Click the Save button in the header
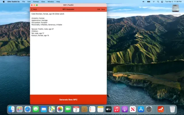Image resolution: width=184 pixels, height=115 pixels. point(103,9)
